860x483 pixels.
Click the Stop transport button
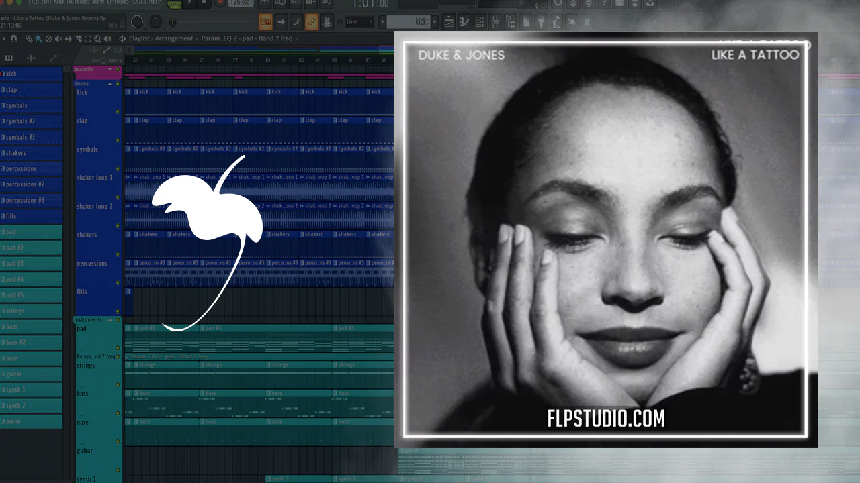click(x=205, y=3)
